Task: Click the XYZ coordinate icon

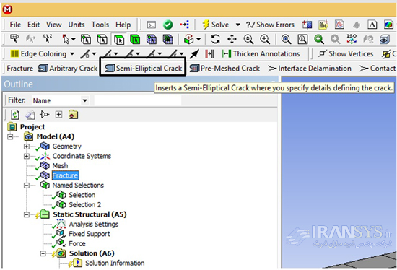Action: (47, 38)
